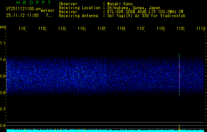Screen dimensions: 207x132
Task: Click the 1.0 kHz frequency tick label
Action: coord(3,59)
